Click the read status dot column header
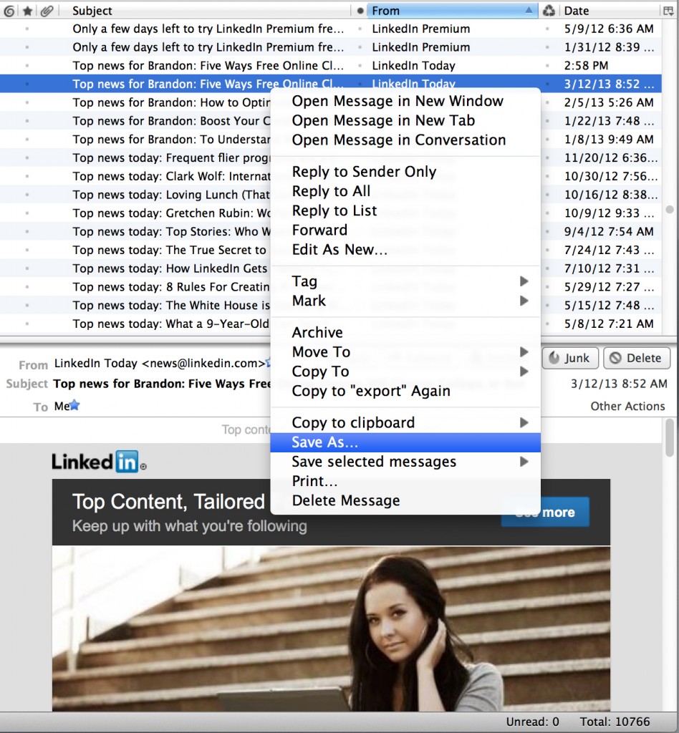The width and height of the screenshot is (679, 733). pos(360,11)
